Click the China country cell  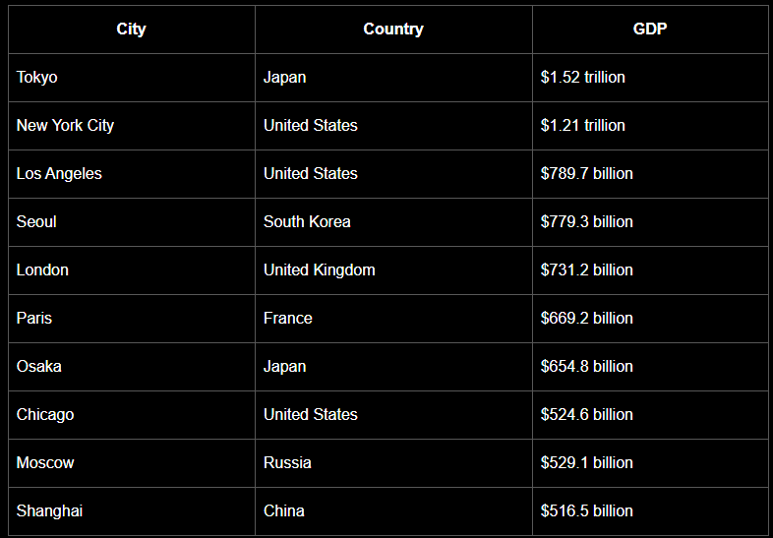[284, 511]
